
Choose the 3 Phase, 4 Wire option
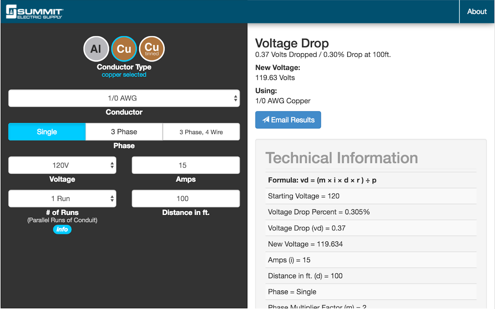coord(201,132)
